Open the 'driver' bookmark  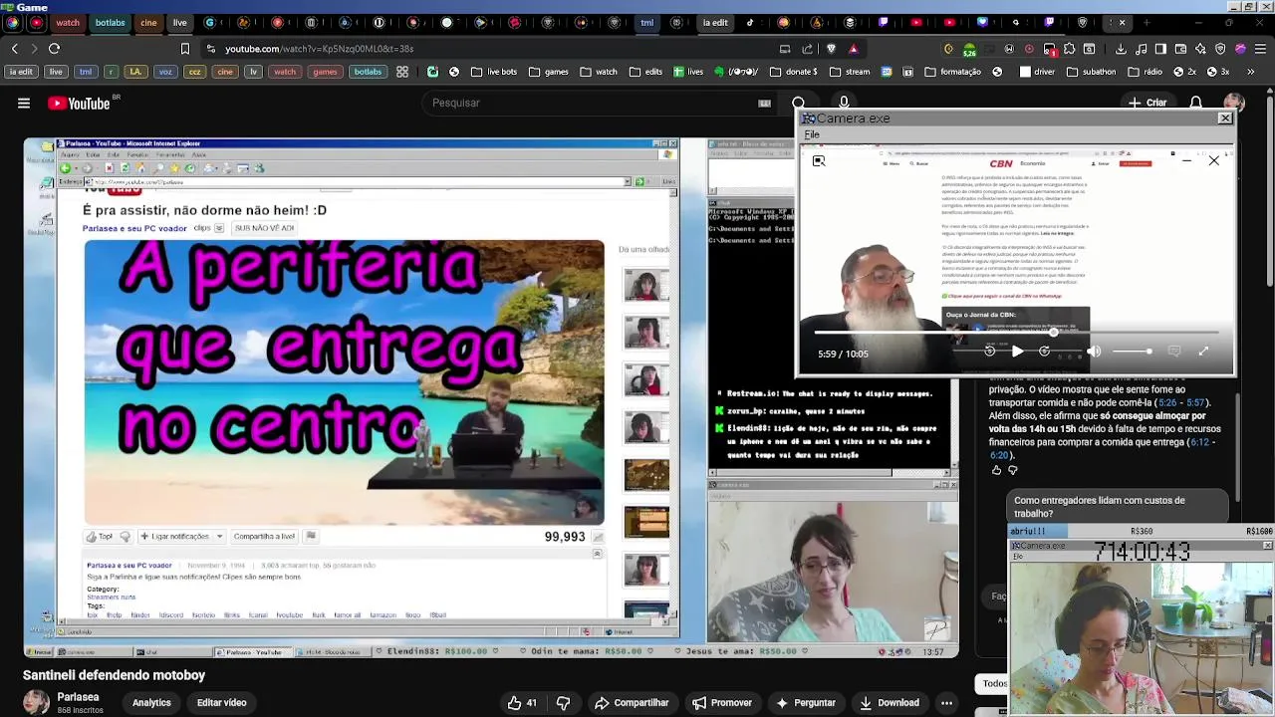pyautogui.click(x=1037, y=72)
